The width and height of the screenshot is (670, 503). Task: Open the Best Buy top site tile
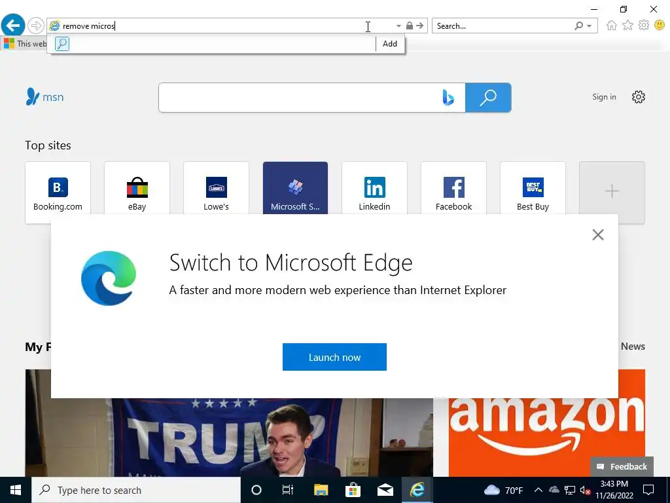coord(533,188)
